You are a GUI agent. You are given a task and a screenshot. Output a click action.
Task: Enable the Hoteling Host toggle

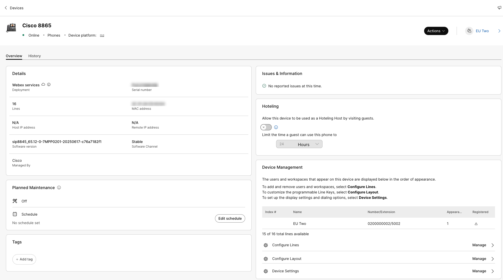pos(266,127)
